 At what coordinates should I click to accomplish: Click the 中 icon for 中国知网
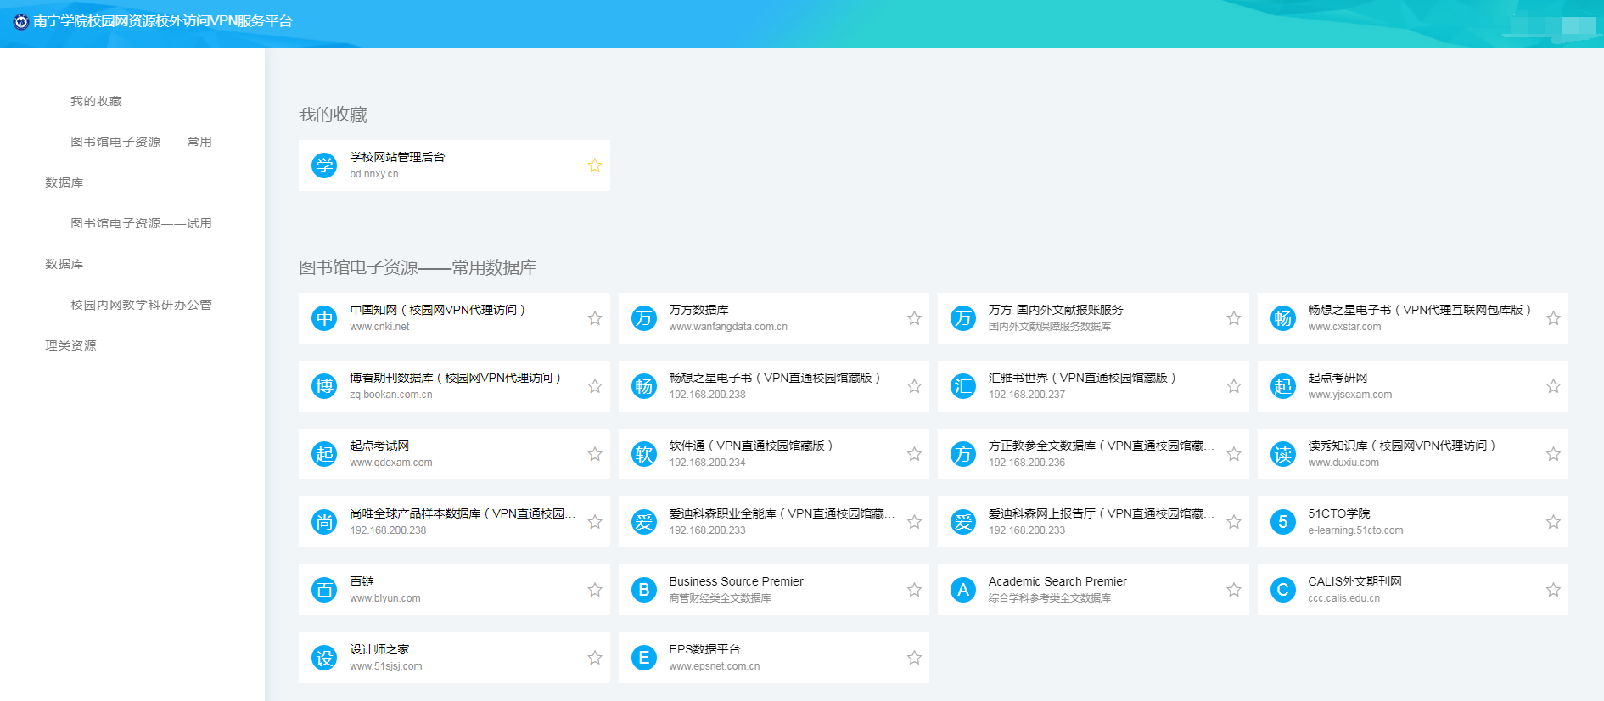tap(324, 318)
